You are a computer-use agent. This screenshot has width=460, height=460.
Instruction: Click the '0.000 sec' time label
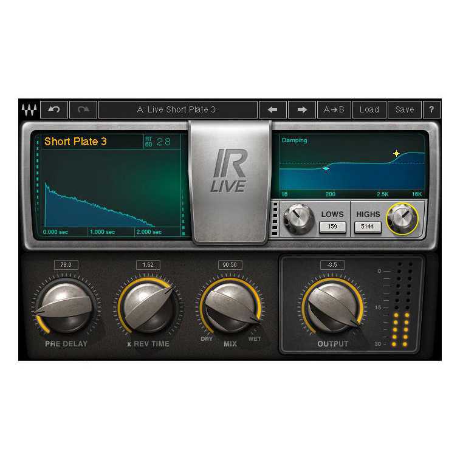(x=55, y=232)
